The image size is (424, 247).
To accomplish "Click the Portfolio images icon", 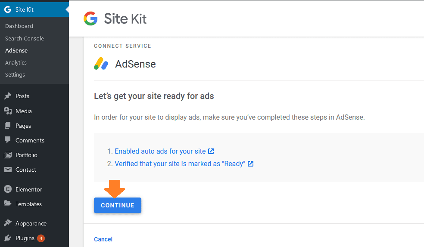I will point(8,155).
